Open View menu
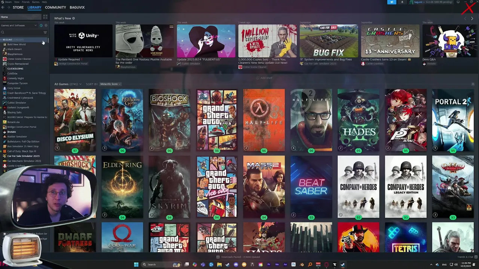 17,2
